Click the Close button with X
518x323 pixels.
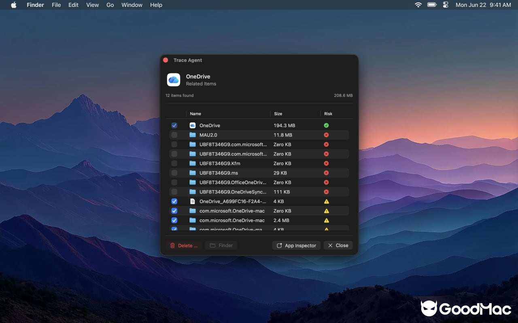tap(338, 245)
